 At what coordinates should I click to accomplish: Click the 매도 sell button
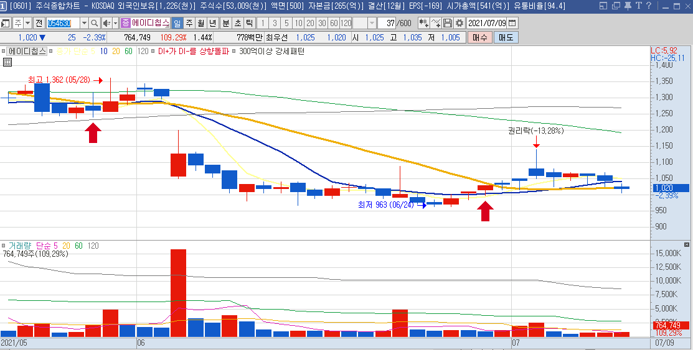[506, 37]
